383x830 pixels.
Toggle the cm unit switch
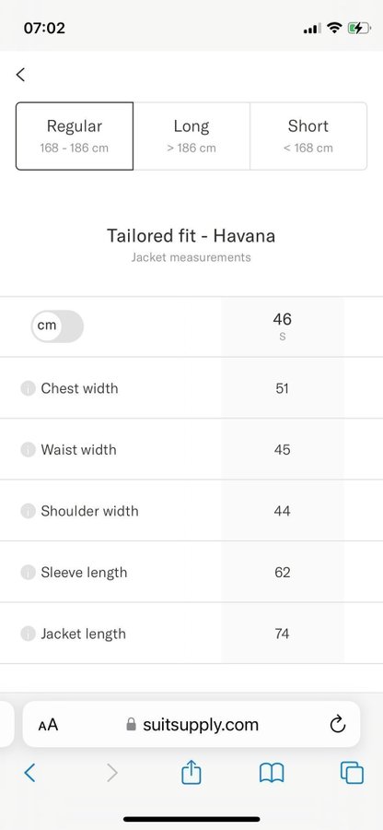coord(57,326)
